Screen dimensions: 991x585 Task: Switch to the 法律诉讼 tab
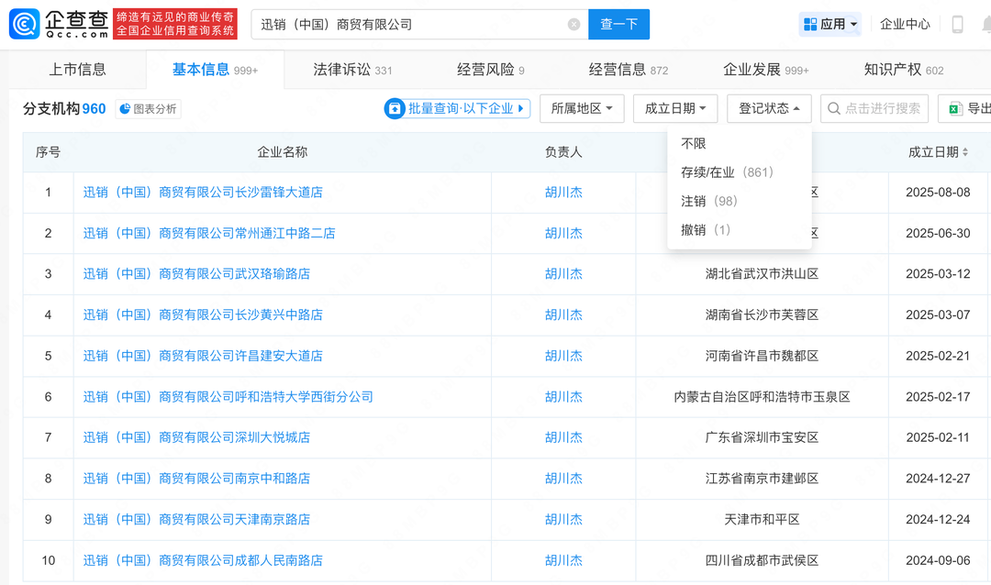tap(352, 70)
